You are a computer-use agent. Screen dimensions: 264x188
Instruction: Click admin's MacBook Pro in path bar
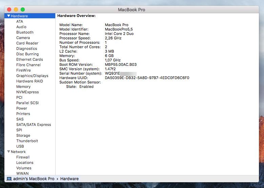coord(34,178)
